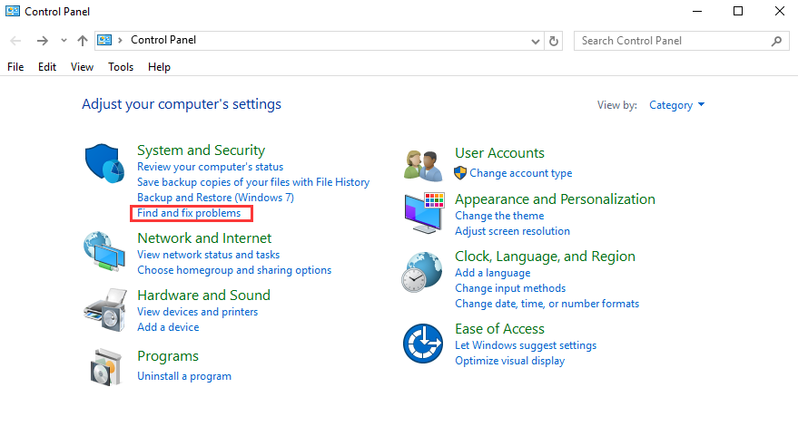Open the View menu
Image resolution: width=798 pixels, height=436 pixels.
pyautogui.click(x=82, y=67)
